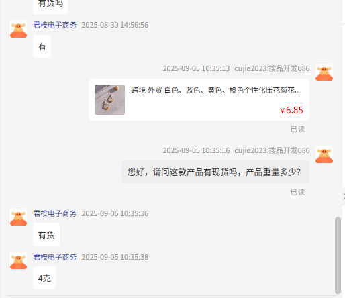345x298 pixels.
Task: Select message asking 产品重量多少
Action: 215,172
